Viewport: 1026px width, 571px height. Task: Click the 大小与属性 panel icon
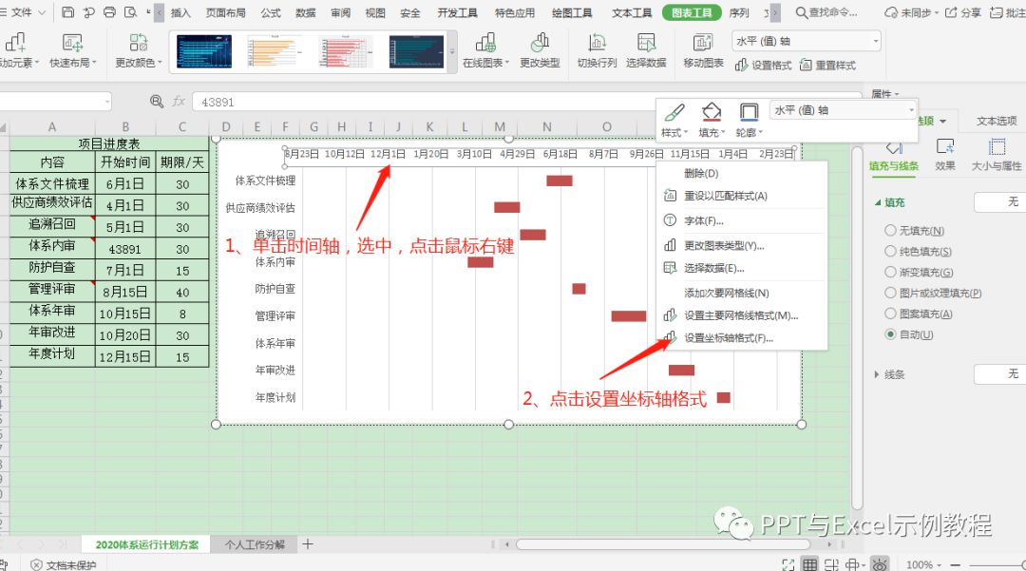997,149
